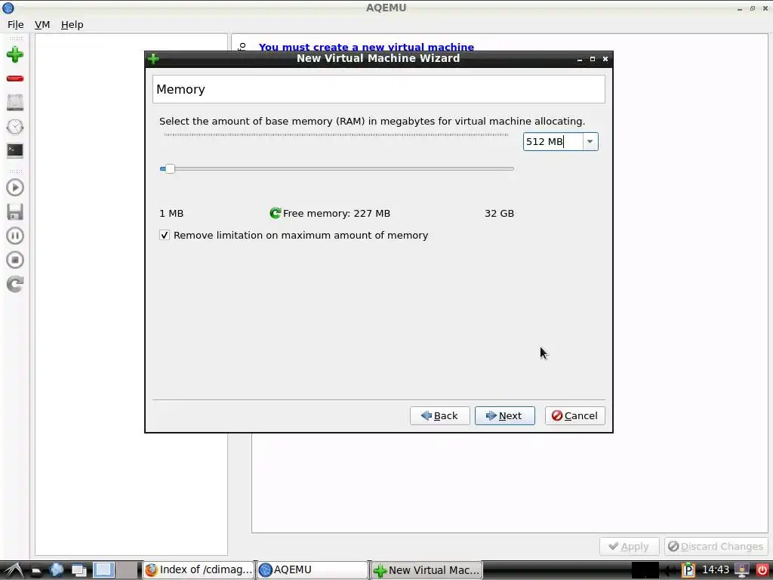
Task: Click inside the 512 MB memory text field
Action: [x=553, y=141]
